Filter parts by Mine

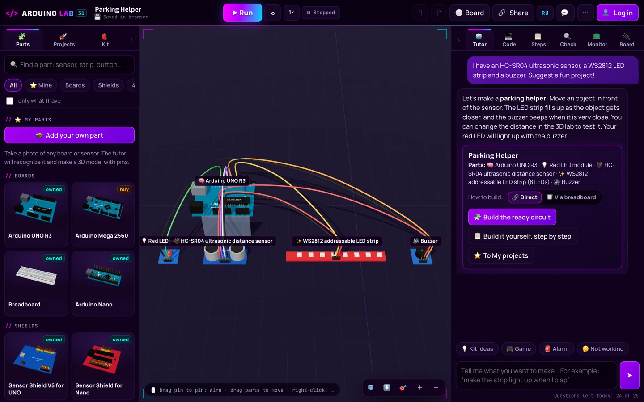point(41,85)
